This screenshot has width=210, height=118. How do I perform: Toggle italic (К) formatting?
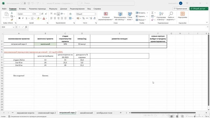pos(23,18)
